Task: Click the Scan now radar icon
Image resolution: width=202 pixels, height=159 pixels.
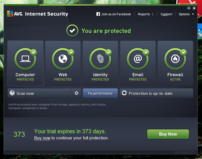Action: tap(12, 93)
